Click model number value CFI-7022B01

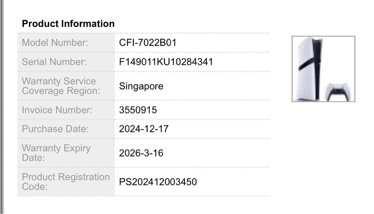coord(148,43)
